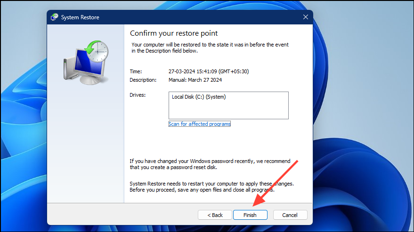414x232 pixels.
Task: Click the Drives label
Action: click(138, 95)
